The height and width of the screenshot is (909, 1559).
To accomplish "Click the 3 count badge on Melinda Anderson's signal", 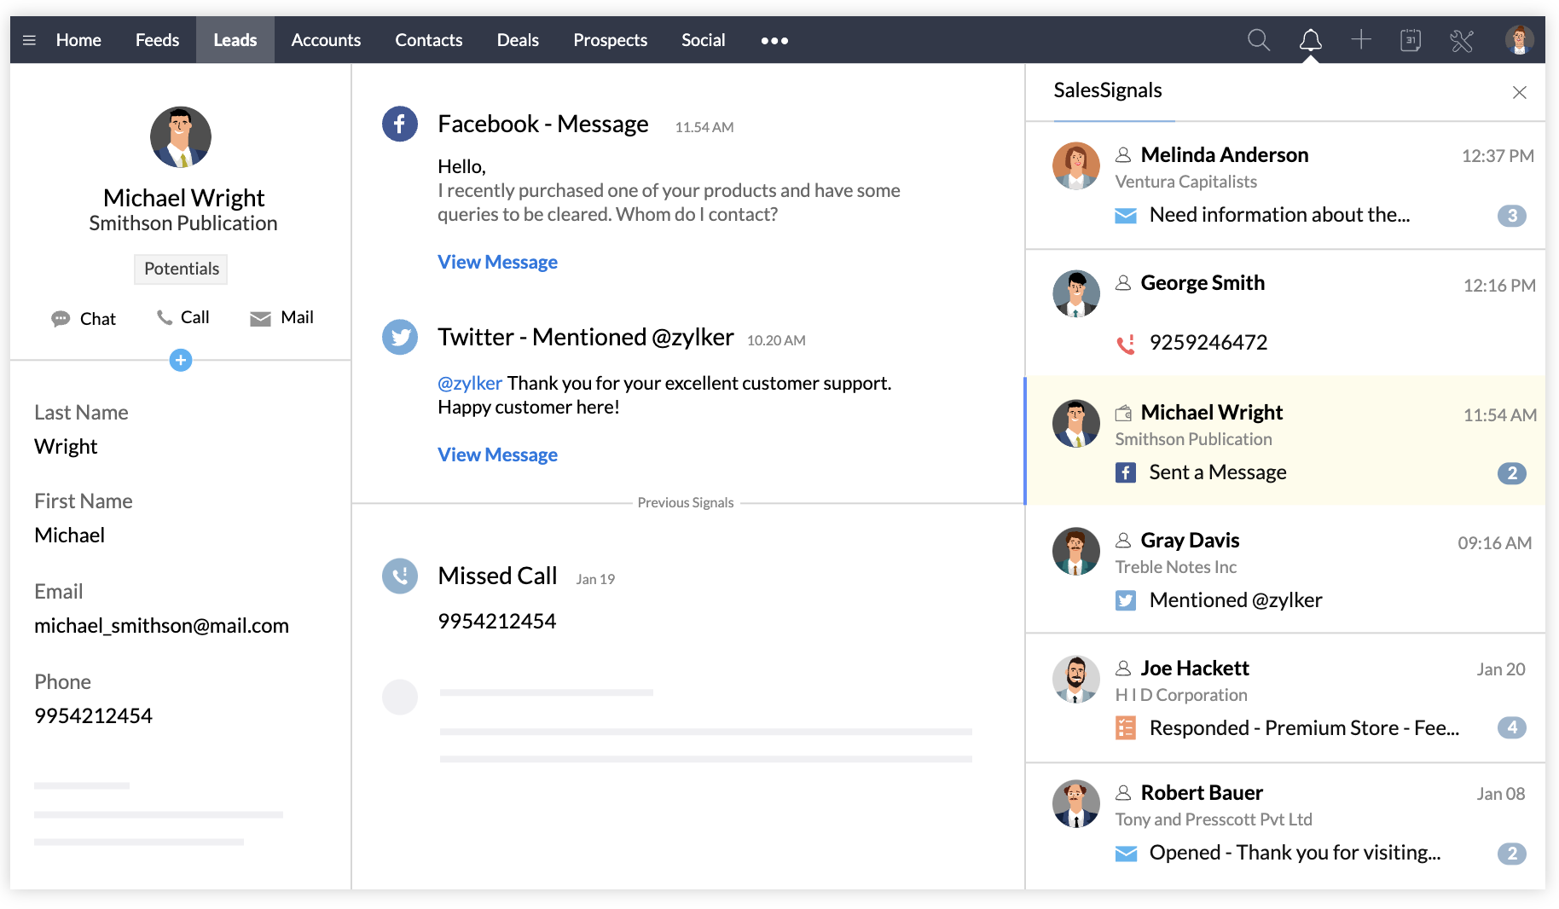I will (x=1512, y=216).
